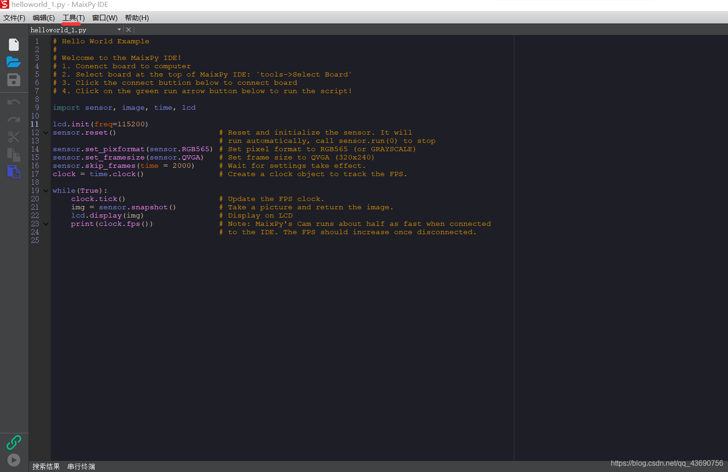
Task: Click the Undo arrow icon
Action: pyautogui.click(x=14, y=102)
